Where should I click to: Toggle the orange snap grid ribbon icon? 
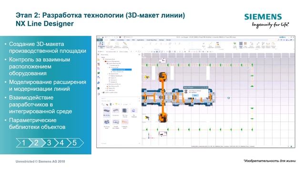pyautogui.click(x=245, y=45)
